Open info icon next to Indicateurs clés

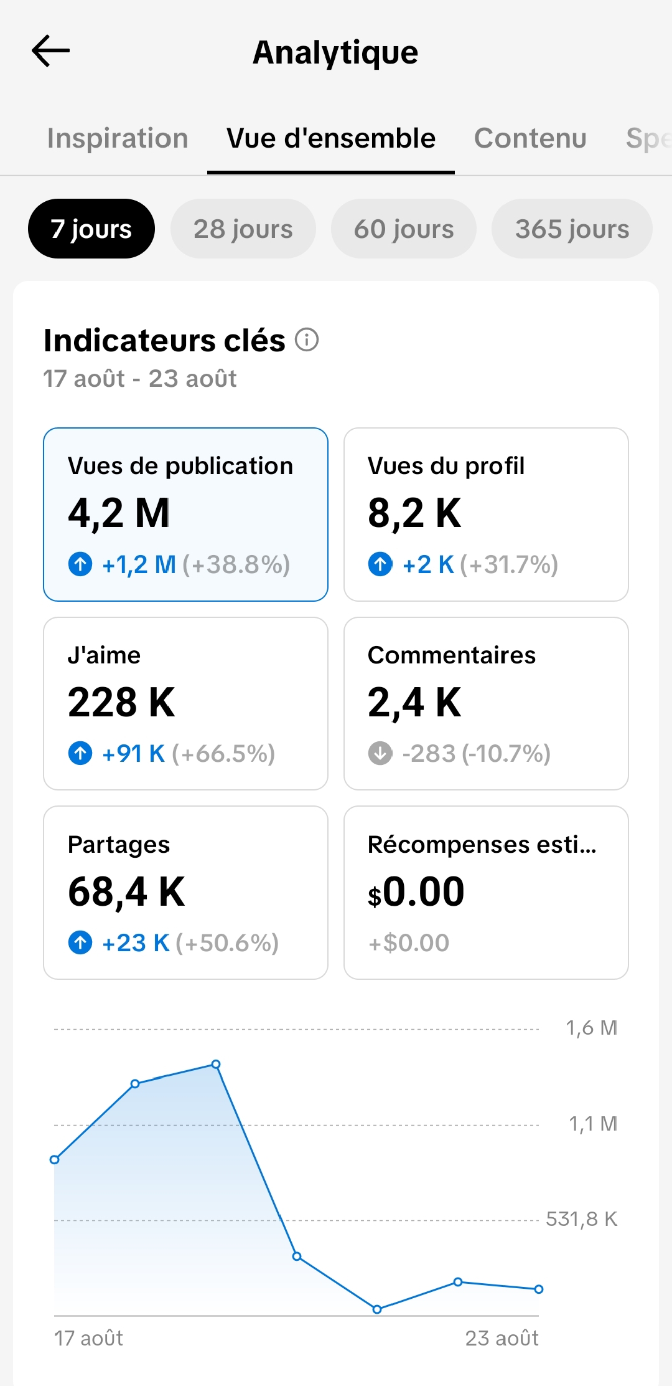coord(307,340)
